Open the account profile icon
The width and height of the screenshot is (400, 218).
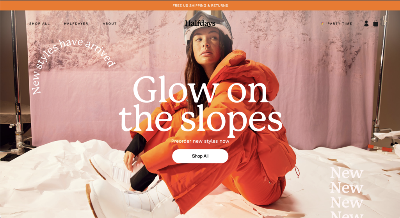[x=366, y=23]
